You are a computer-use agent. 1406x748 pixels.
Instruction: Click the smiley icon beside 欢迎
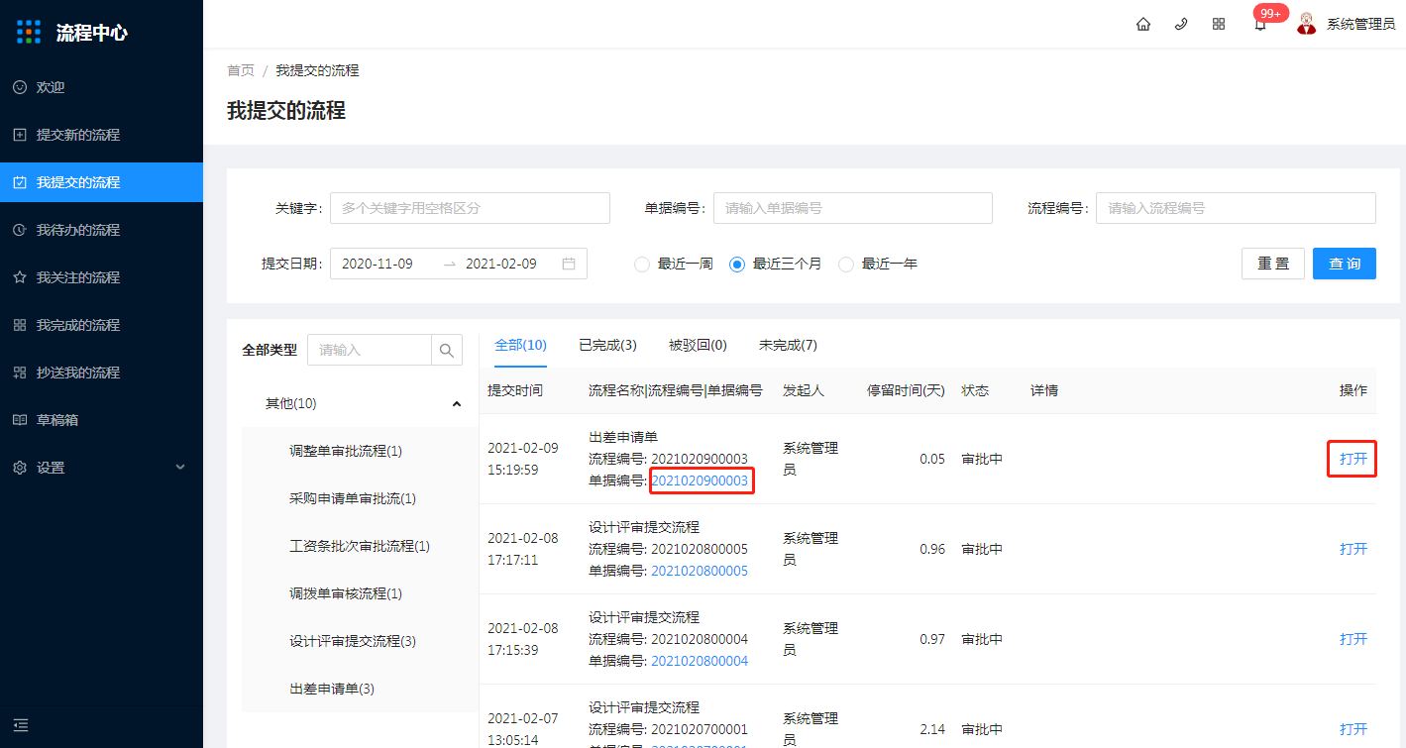click(x=20, y=87)
